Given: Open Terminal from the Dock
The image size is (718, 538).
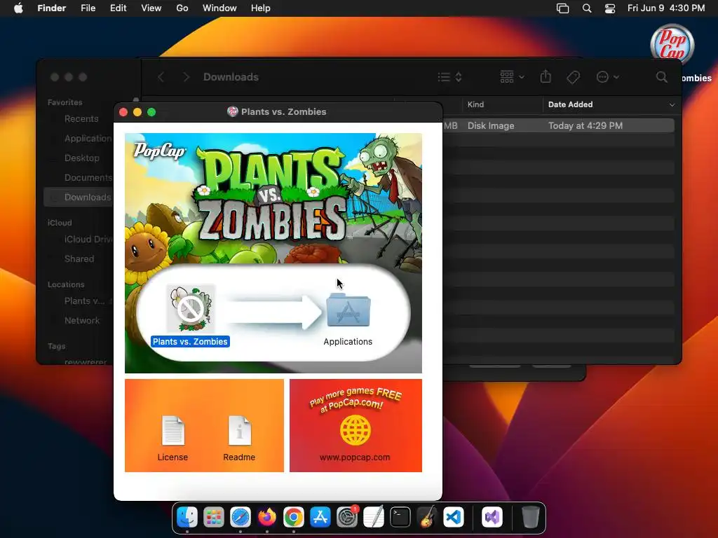Looking at the screenshot, I should (x=400, y=518).
